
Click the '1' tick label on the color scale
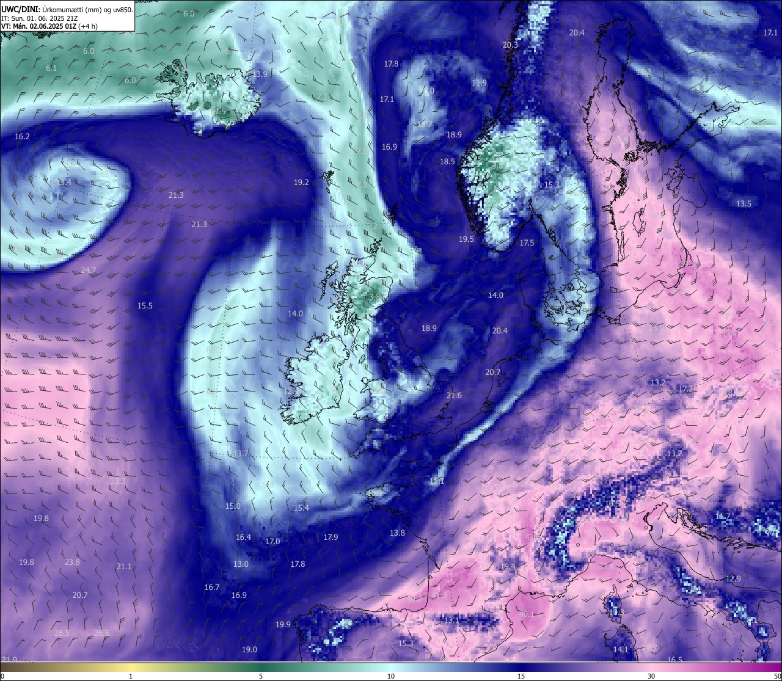tap(131, 676)
